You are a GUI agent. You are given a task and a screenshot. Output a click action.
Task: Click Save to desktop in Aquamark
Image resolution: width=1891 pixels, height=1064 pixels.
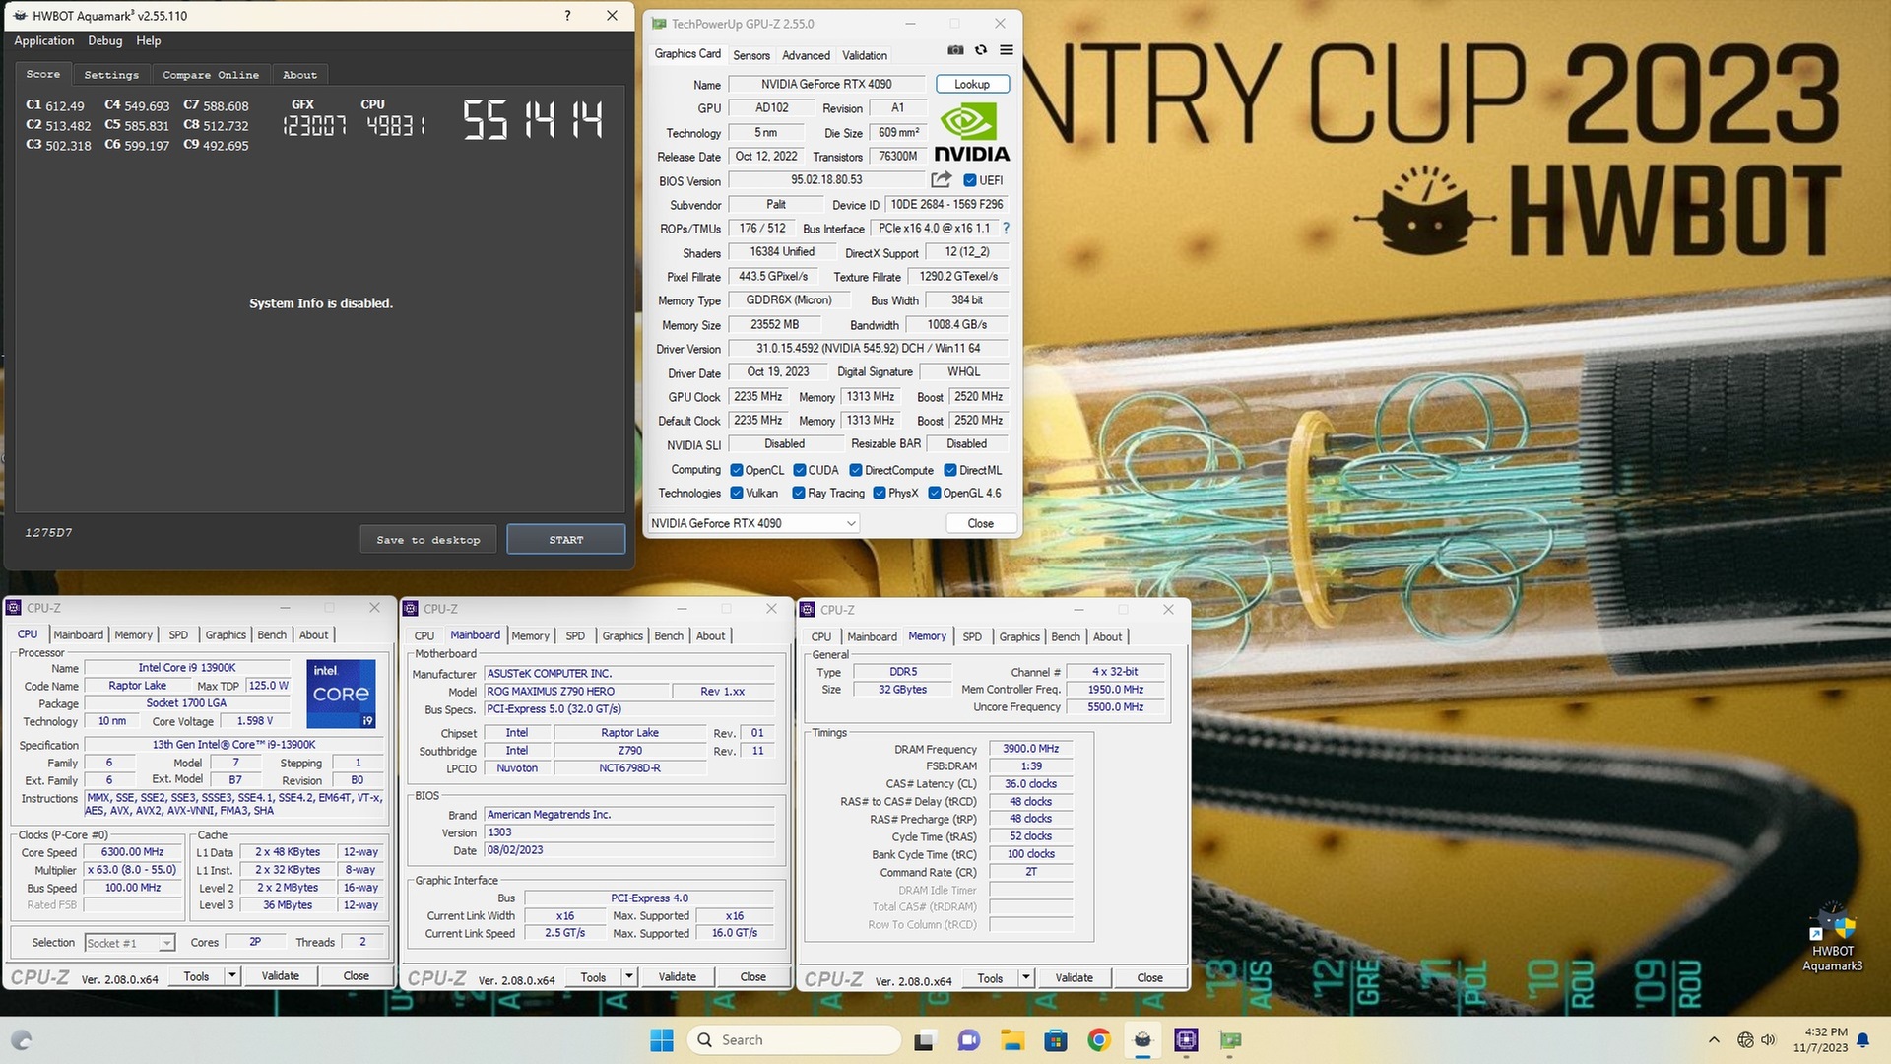(428, 539)
